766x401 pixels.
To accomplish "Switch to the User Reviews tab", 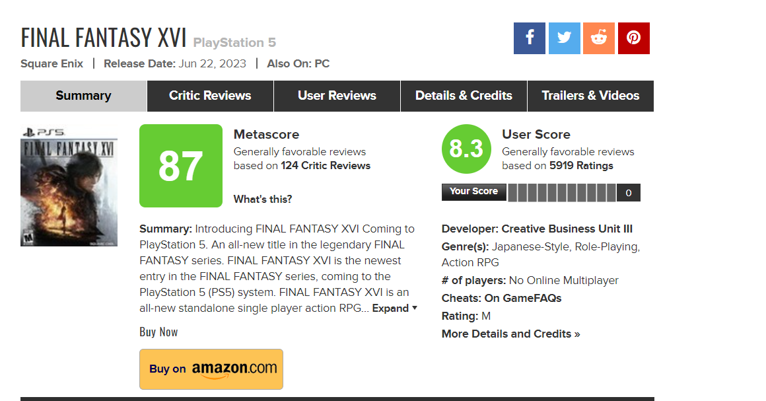I will 337,96.
